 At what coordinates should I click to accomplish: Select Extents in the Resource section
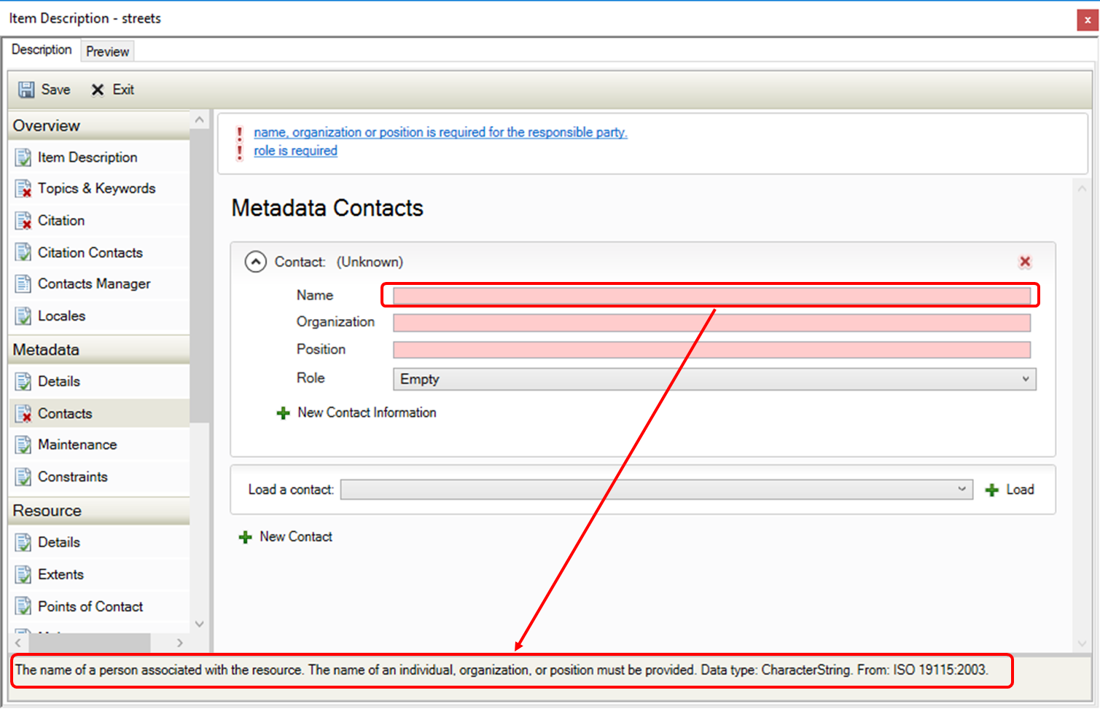click(x=61, y=574)
